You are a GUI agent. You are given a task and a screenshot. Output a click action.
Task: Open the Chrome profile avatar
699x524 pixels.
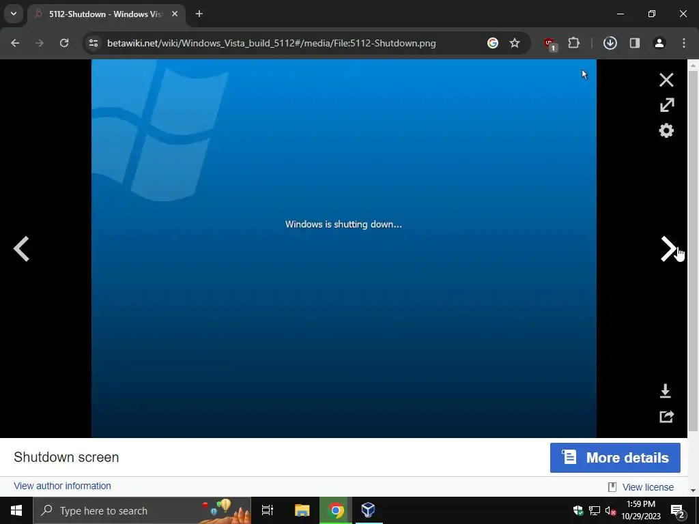point(659,43)
